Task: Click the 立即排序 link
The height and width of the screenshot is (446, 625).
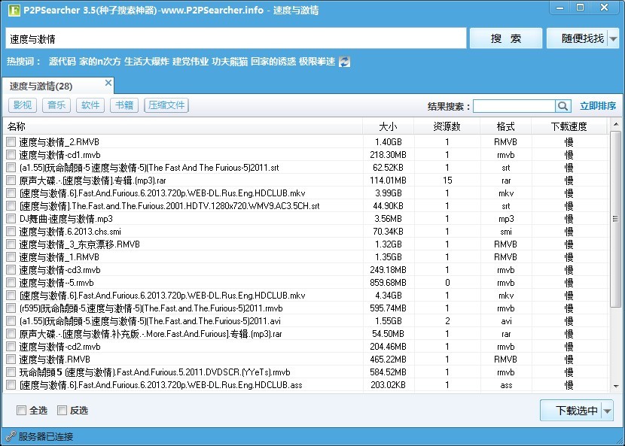Action: [598, 106]
